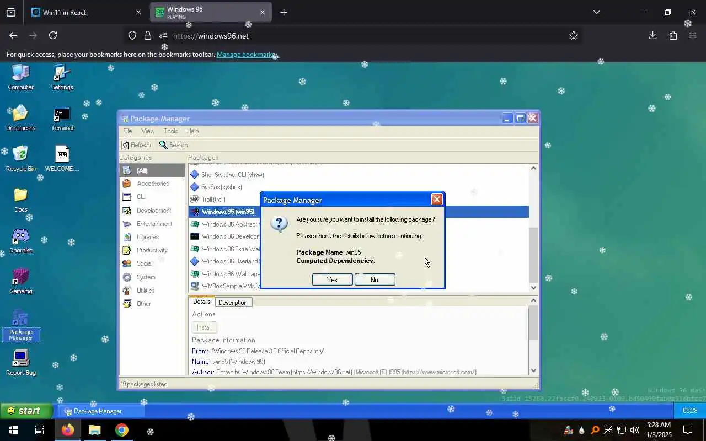Image resolution: width=706 pixels, height=441 pixels.
Task: Select the (All) category
Action: point(152,170)
